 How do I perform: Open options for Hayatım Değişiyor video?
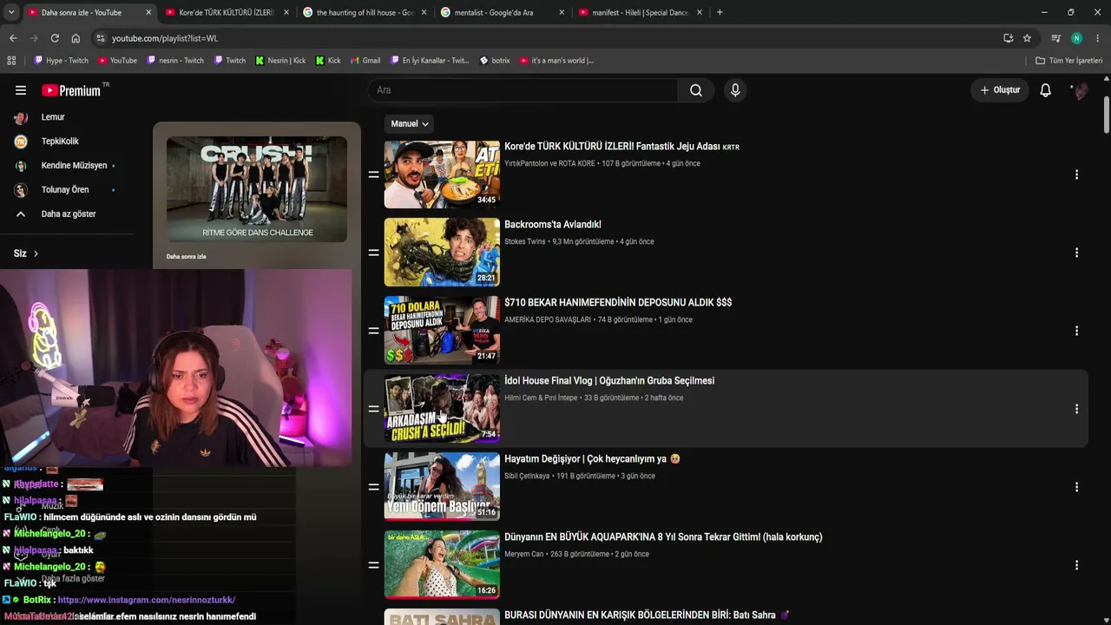point(1076,487)
